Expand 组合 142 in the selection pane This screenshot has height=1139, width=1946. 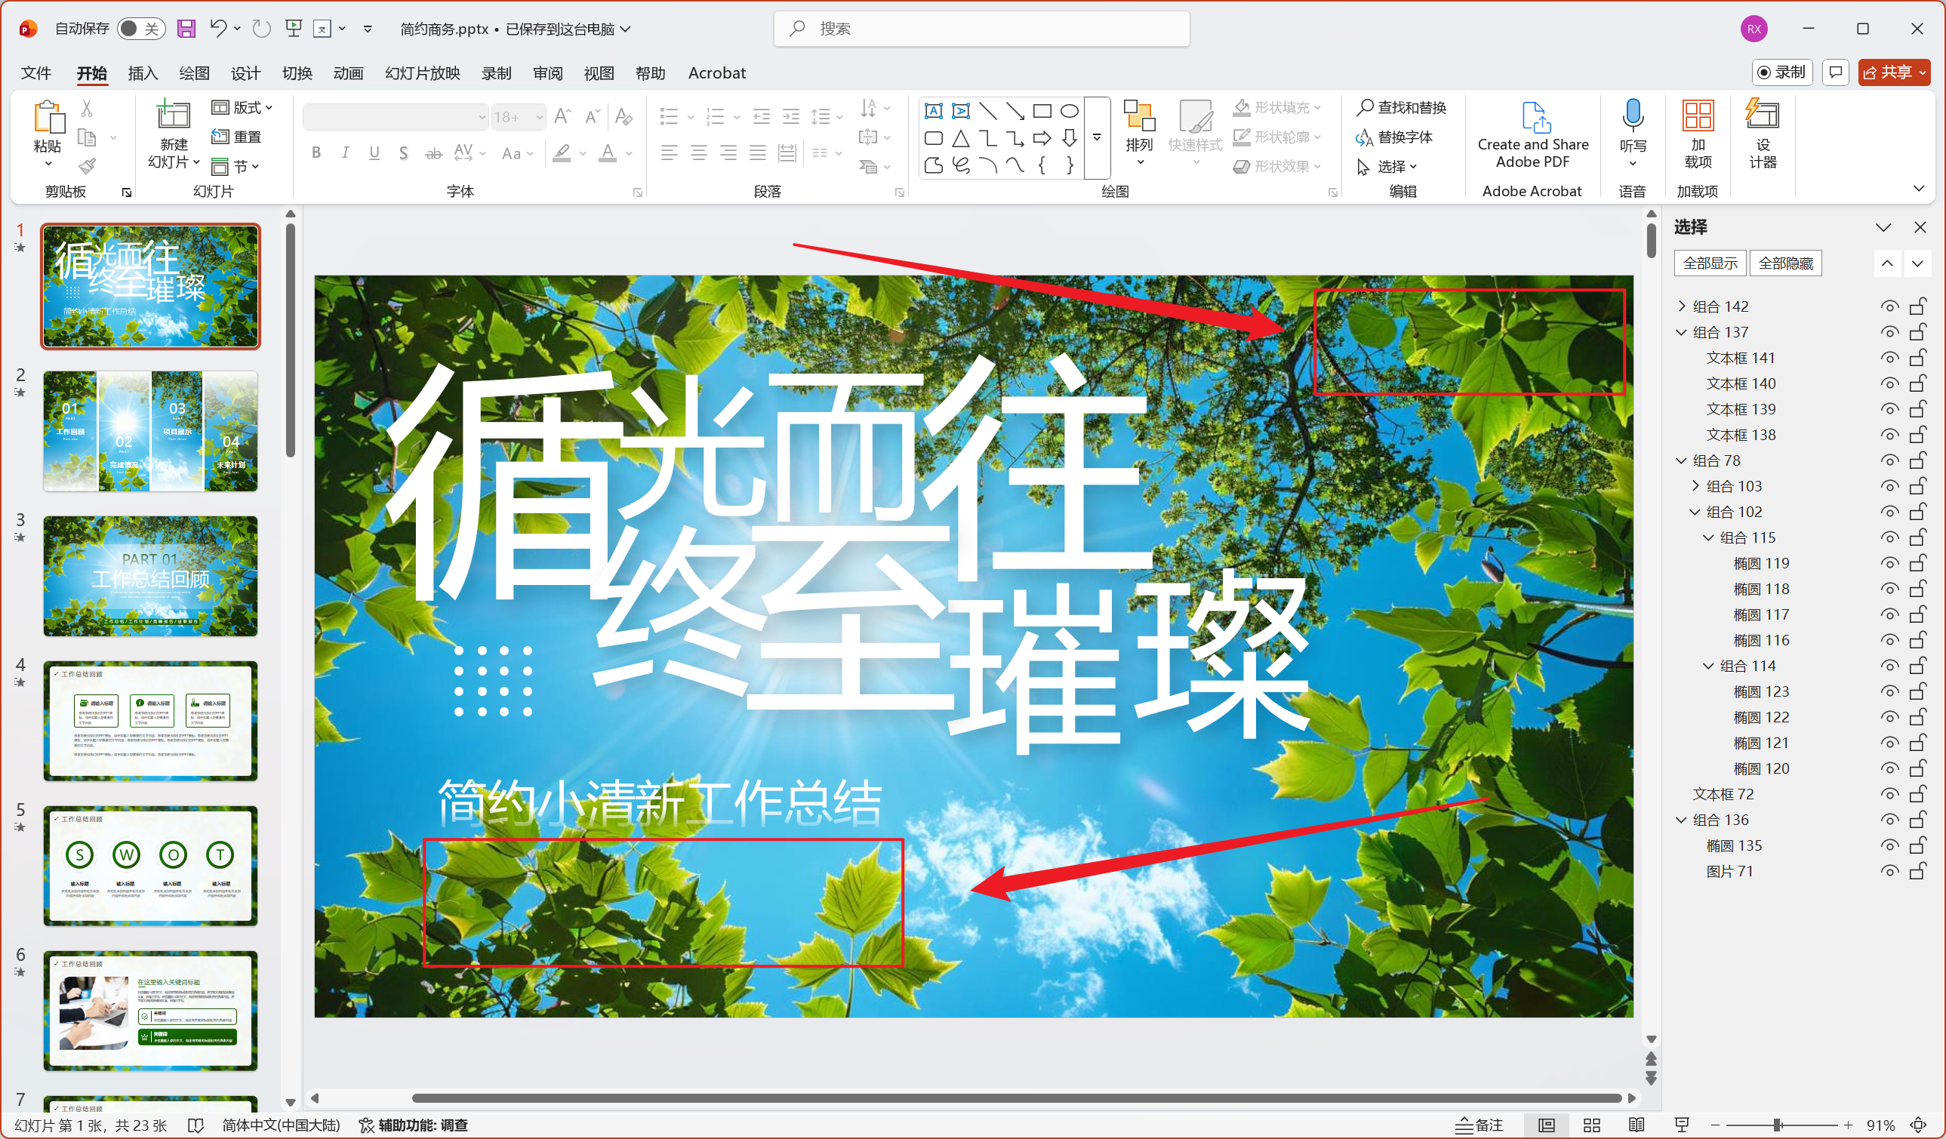pyautogui.click(x=1682, y=306)
